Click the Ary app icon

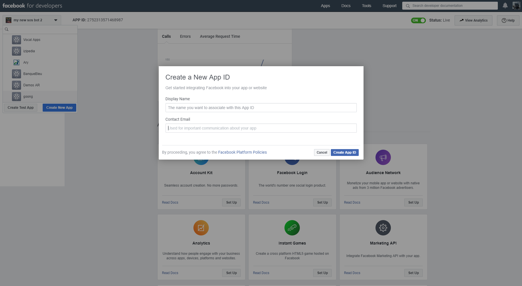(x=16, y=62)
